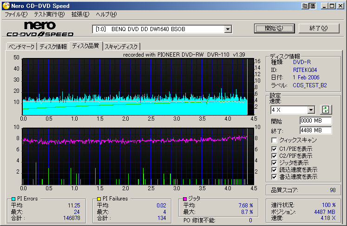This screenshot has width=347, height=226.
Task: Click the nero CD-DVD Speed logo
Action: point(40,29)
